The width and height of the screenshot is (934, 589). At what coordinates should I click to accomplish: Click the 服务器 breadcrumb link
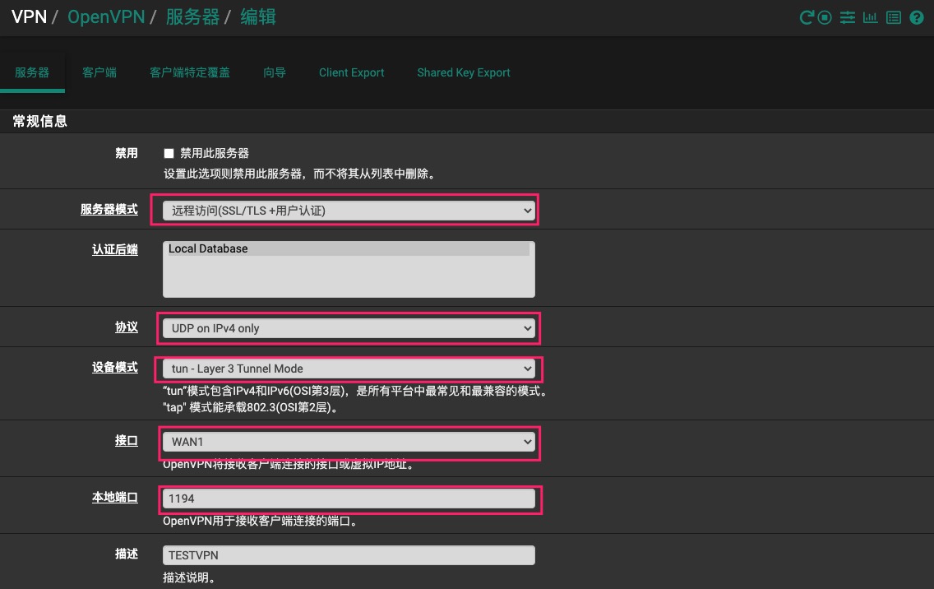(x=192, y=16)
